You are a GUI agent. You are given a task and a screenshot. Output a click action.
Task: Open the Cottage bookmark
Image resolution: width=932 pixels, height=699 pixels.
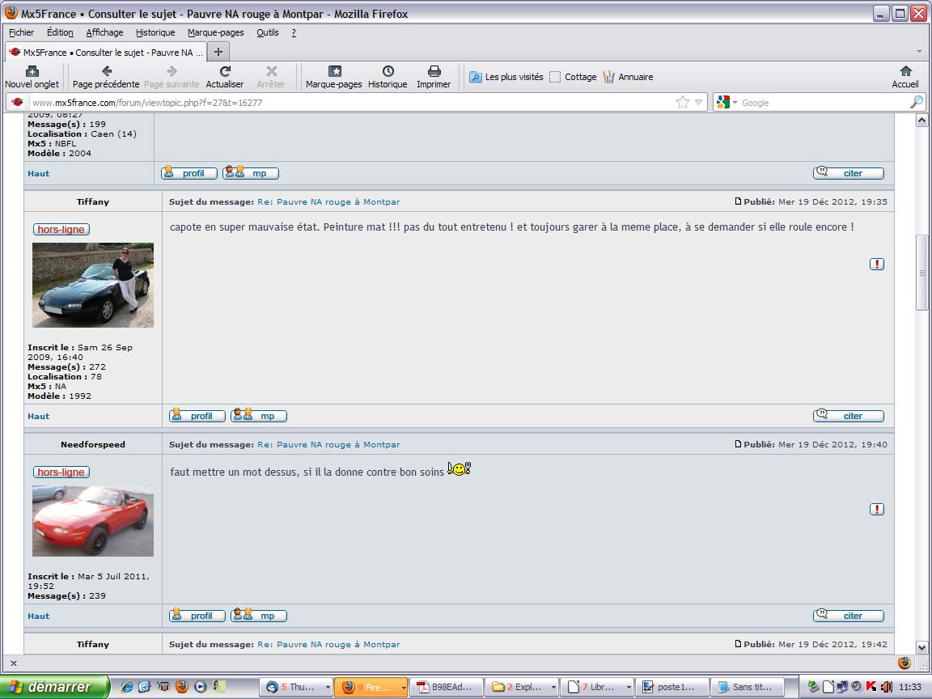573,78
